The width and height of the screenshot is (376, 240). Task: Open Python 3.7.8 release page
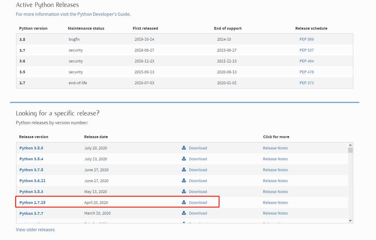click(x=31, y=170)
